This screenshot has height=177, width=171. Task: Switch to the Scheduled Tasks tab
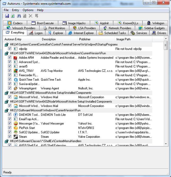(112, 33)
